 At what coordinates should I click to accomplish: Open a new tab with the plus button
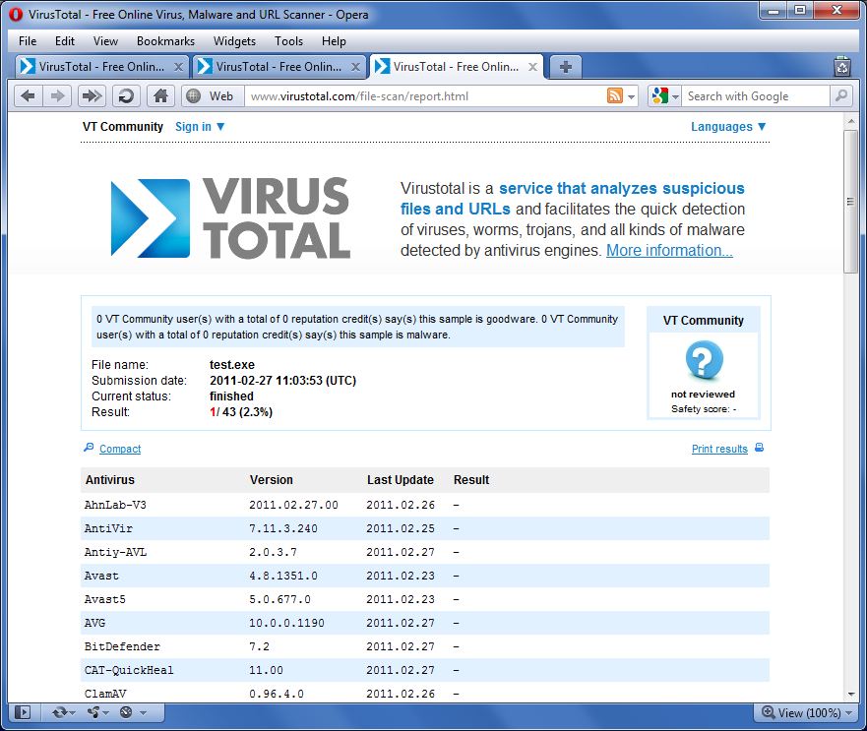565,67
